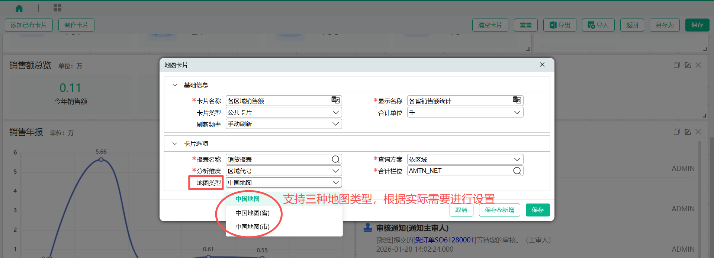Open the grid apps menu icon

click(x=57, y=8)
